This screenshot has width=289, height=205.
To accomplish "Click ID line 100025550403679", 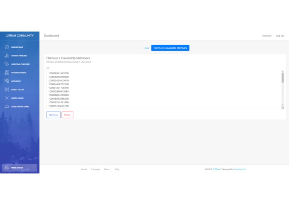I will tap(59, 81).
